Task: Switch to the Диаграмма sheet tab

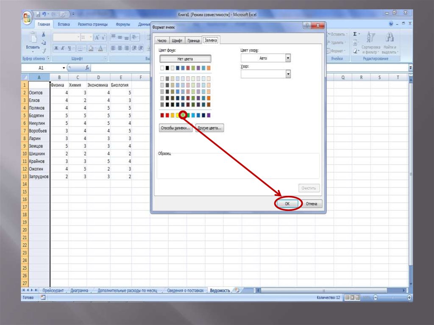Action: point(79,290)
